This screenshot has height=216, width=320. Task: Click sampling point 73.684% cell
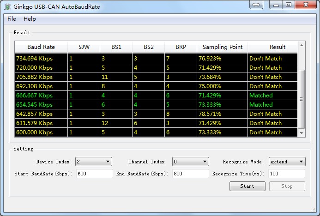tap(222, 77)
